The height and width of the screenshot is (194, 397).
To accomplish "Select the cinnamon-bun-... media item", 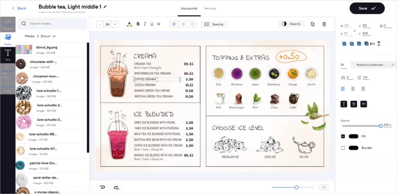I will (52, 78).
